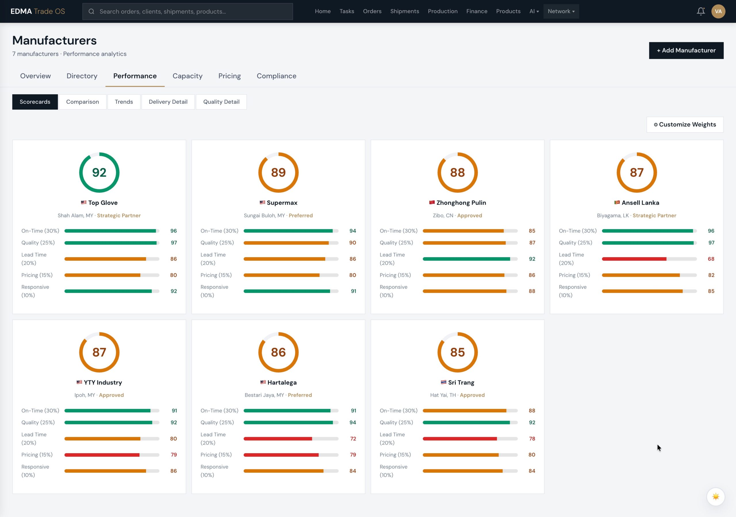Switch to the Pricing tab
The width and height of the screenshot is (736, 517).
click(229, 76)
